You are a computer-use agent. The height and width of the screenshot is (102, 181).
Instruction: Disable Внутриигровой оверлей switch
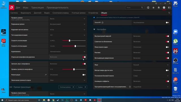(x=167, y=36)
